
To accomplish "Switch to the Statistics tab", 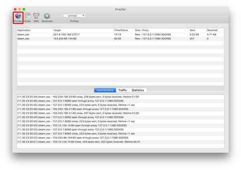I will [x=138, y=90].
